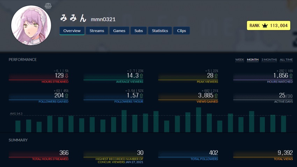Click the Followers / Hour value 1.57
Screen dimensions: 297x167
[133, 96]
